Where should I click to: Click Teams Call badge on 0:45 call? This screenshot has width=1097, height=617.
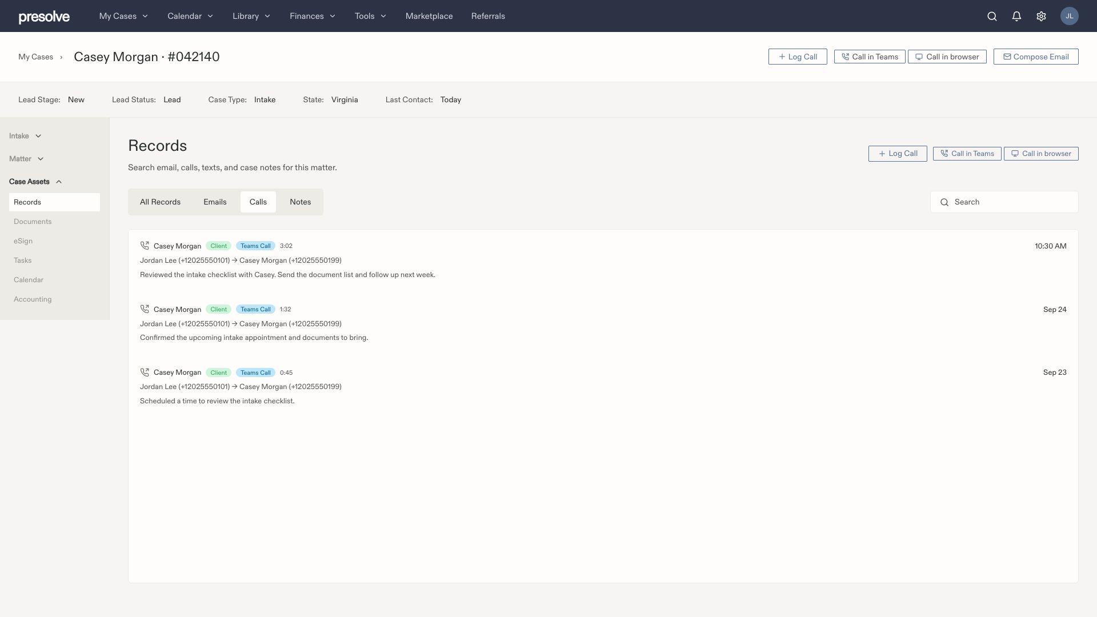click(x=255, y=372)
